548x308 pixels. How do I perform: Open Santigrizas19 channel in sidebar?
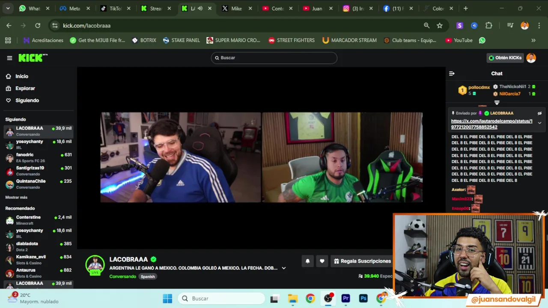point(39,171)
